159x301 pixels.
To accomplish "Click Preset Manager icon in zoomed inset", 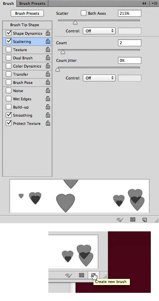I will tap(82, 275).
